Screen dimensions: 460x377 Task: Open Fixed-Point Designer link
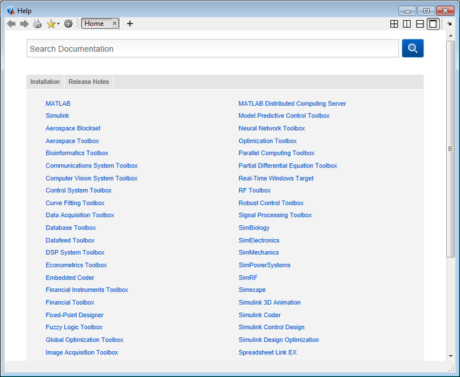point(74,315)
